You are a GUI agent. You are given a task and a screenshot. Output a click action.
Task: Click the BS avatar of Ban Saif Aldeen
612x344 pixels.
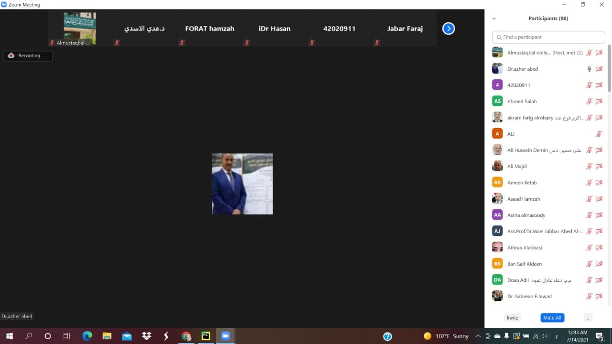[497, 264]
